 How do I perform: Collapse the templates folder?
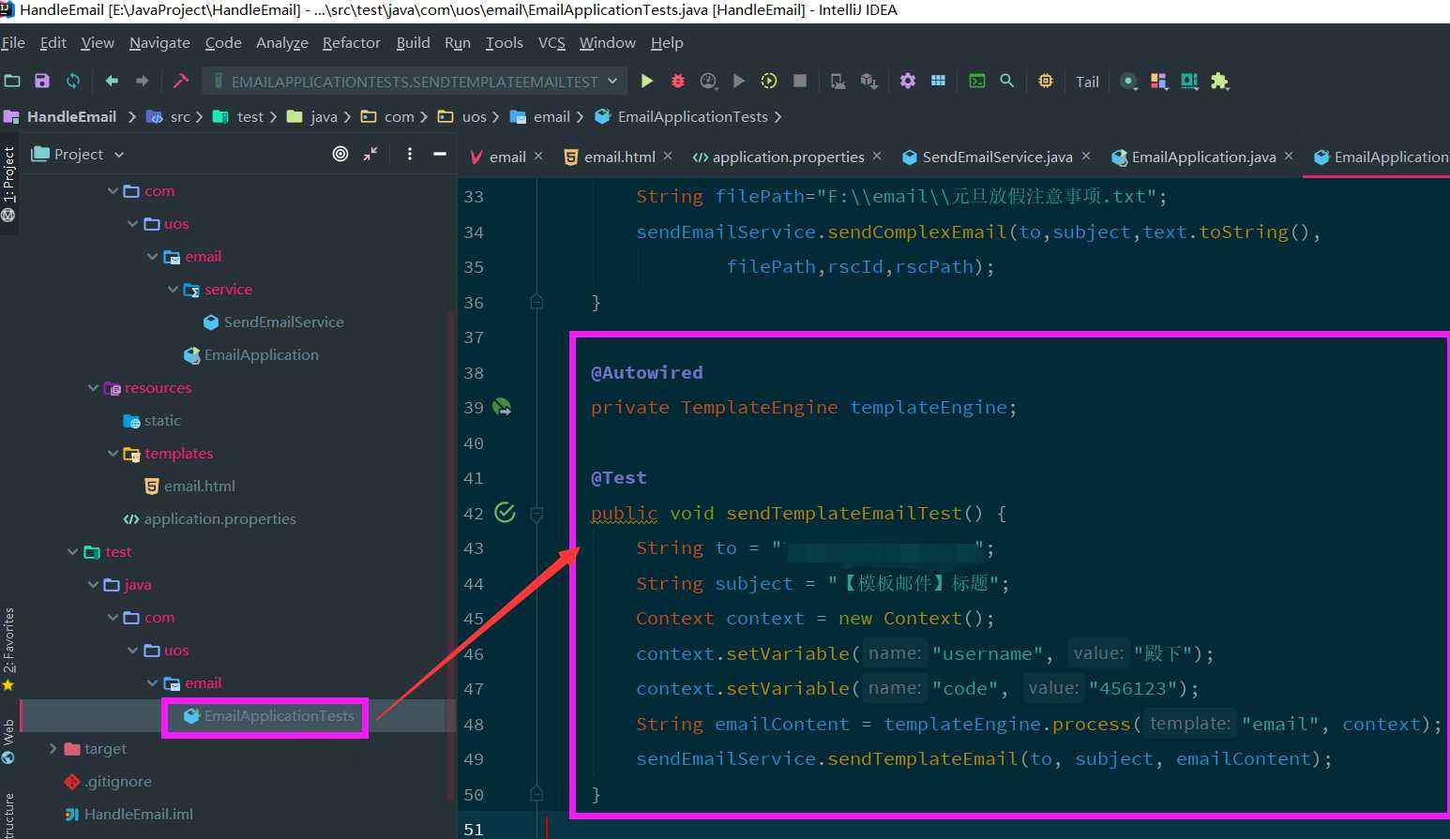(113, 453)
